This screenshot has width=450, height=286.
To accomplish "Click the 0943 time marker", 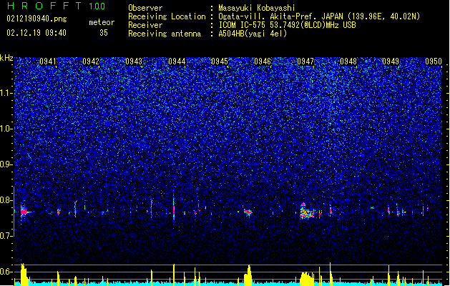I will click(x=134, y=61).
